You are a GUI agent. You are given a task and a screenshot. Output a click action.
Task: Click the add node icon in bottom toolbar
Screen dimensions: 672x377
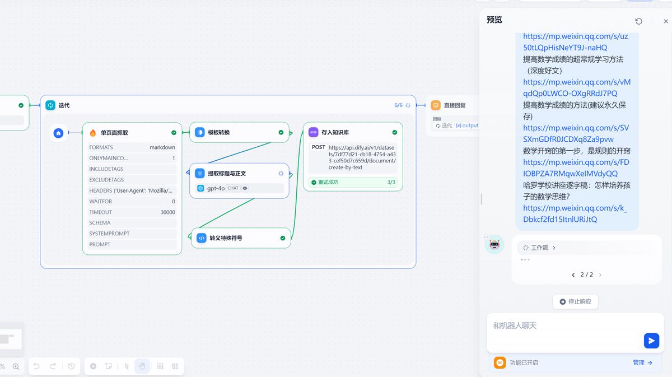coord(93,366)
